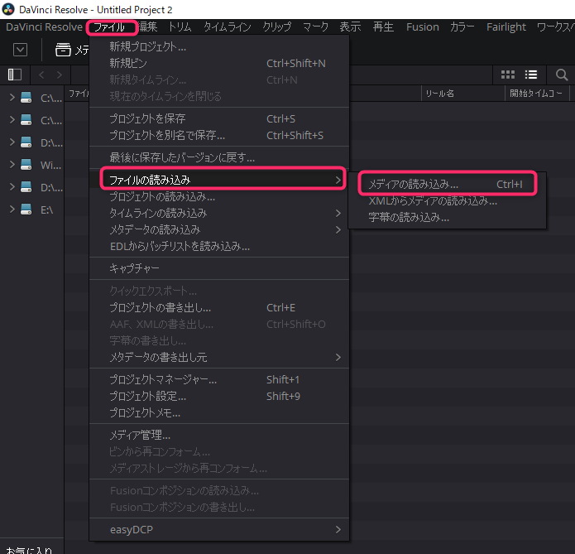Open the dropdown arrow button below DaVinci Resolve menu
575x554 pixels.
(x=20, y=50)
